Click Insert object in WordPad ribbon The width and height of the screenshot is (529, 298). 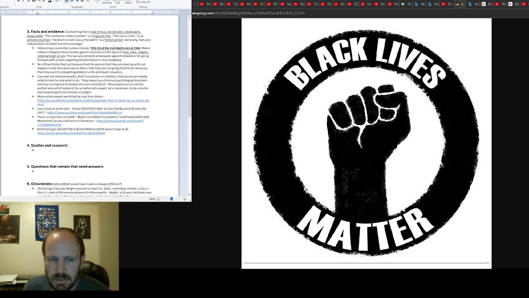[128, 2]
